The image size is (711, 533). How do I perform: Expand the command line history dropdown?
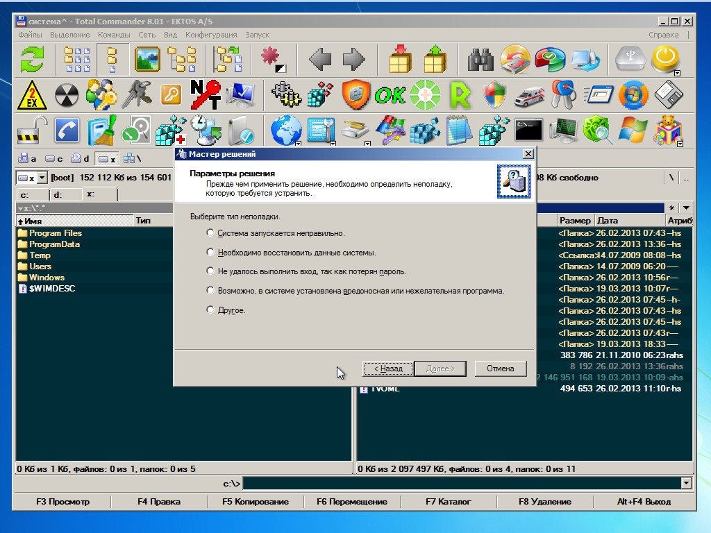pyautogui.click(x=687, y=483)
